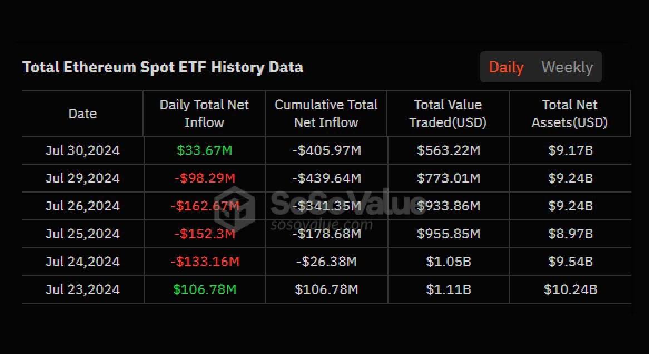
Task: Select the Jul 23,2024 date cell
Action: pyautogui.click(x=82, y=289)
